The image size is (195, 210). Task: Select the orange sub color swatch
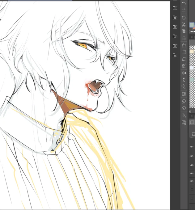194,28
